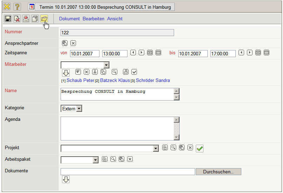The image size is (283, 193).
Task: Click the Agenda scrollbar down arrow
Action: click(x=177, y=137)
